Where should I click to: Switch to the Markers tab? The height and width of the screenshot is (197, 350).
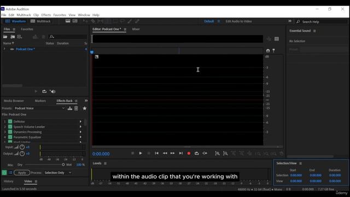40,101
